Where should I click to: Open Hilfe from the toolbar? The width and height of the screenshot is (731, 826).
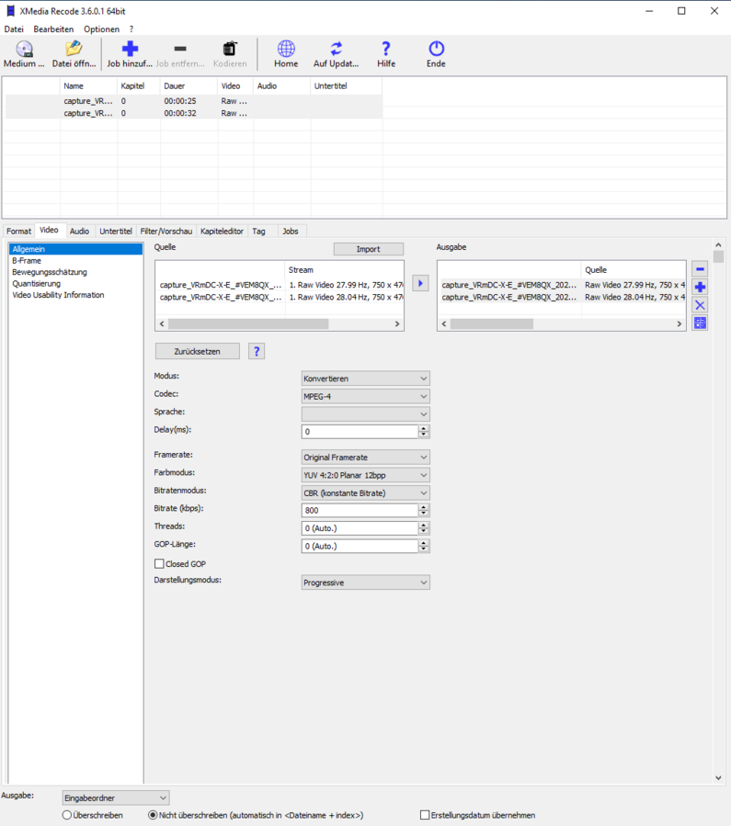386,50
